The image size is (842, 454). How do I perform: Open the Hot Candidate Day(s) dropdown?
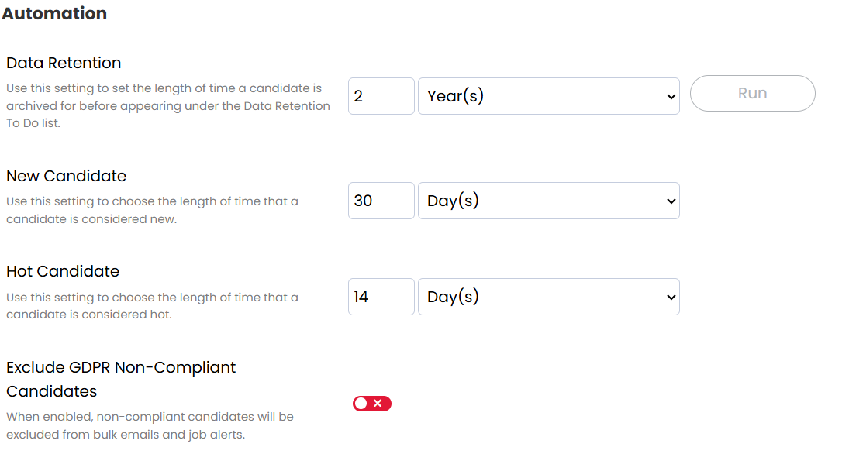tap(548, 297)
